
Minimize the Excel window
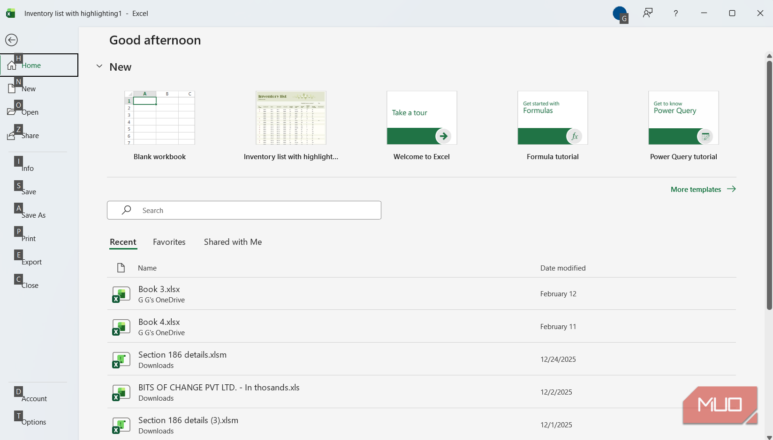(704, 13)
